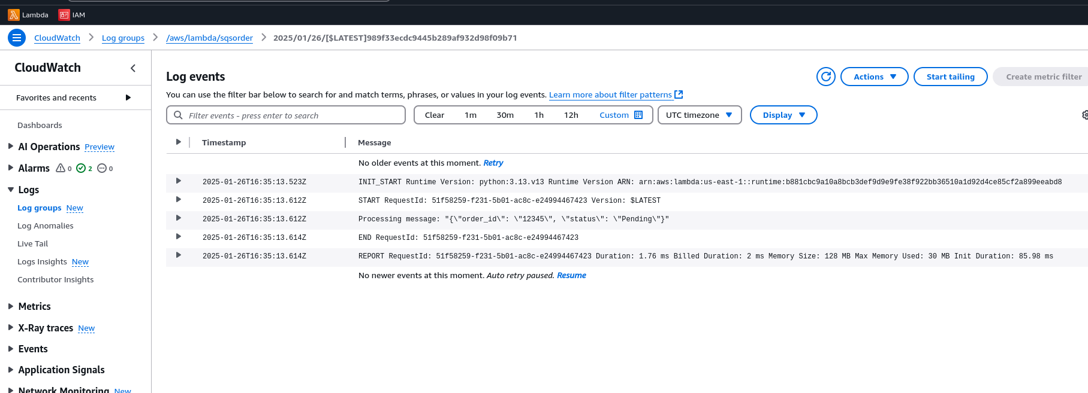Expand the START RequestId log row
This screenshot has height=393, width=1088.
click(178, 199)
